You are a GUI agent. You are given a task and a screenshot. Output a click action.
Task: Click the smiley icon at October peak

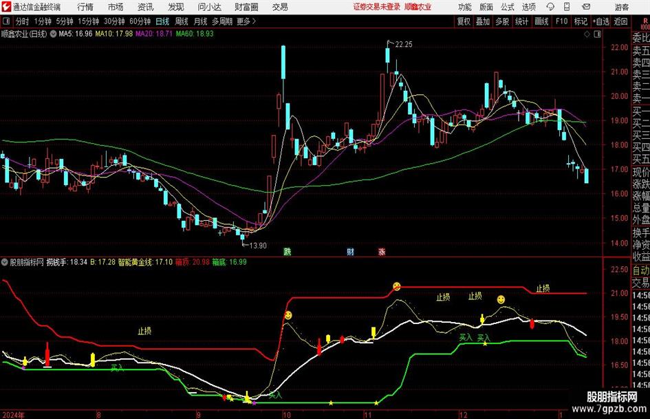(288, 315)
